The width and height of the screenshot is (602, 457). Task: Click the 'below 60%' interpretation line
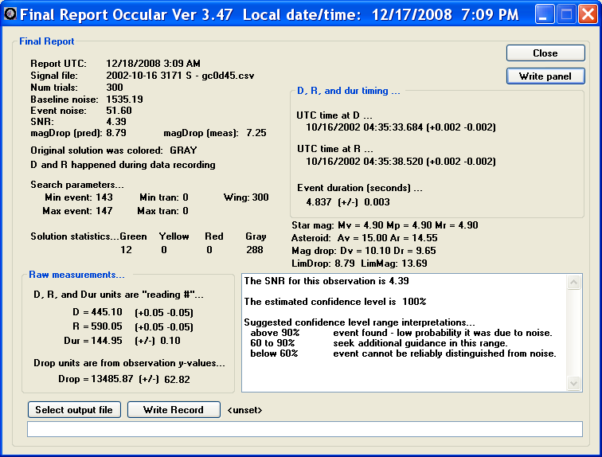tap(403, 353)
